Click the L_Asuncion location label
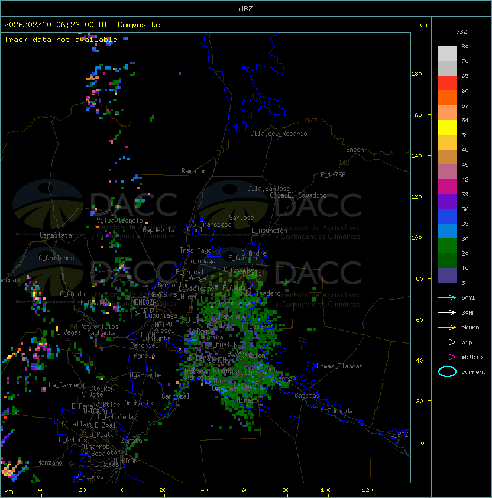492x498 pixels. [x=269, y=231]
